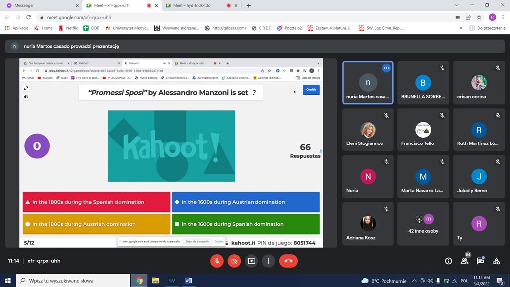Expand hidden bookmarks chevron
The image size is (510, 287).
click(x=461, y=28)
